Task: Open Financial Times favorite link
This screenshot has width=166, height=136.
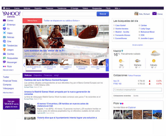Action: pyautogui.click(x=10, y=81)
